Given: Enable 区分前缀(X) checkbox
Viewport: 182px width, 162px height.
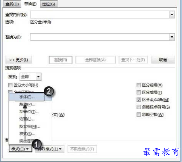Looking at the screenshot, I should [x=139, y=85].
